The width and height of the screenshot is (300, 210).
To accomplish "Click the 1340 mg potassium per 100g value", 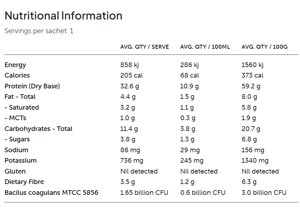I will pos(255,161).
